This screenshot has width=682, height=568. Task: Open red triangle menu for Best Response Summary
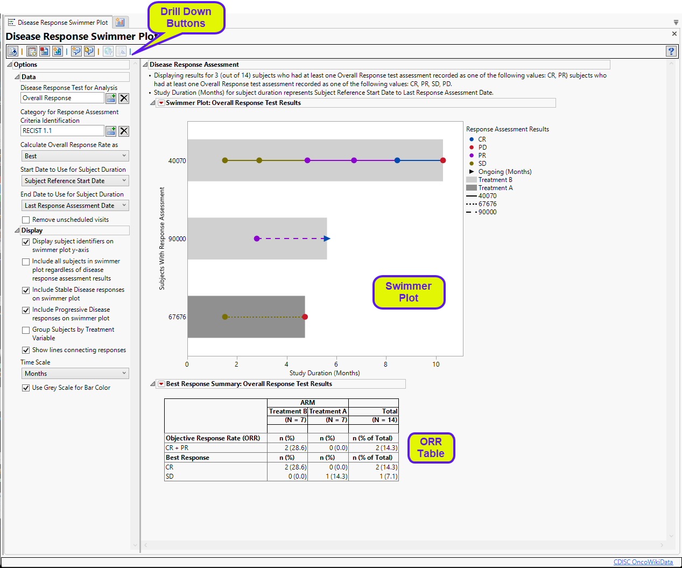(161, 384)
